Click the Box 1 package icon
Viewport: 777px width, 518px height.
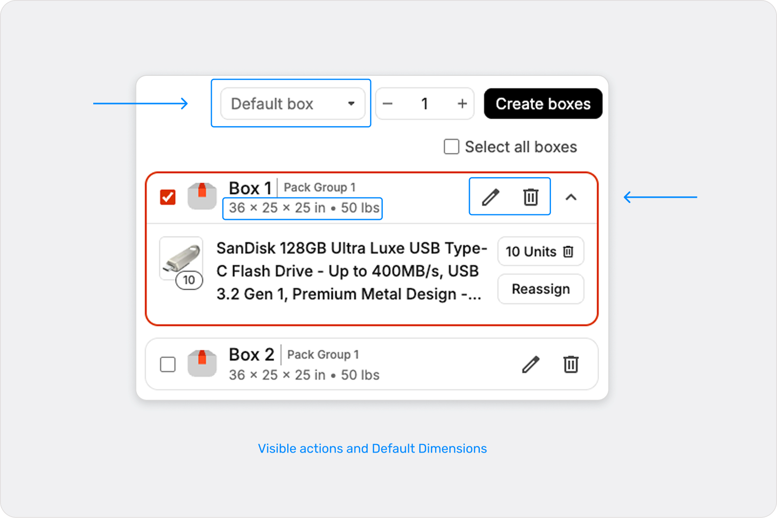202,196
